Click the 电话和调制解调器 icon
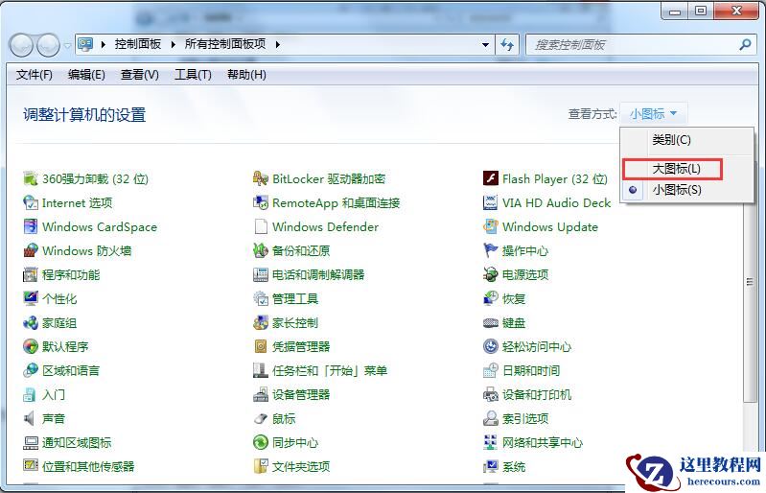This screenshot has width=766, height=493. pyautogui.click(x=261, y=274)
